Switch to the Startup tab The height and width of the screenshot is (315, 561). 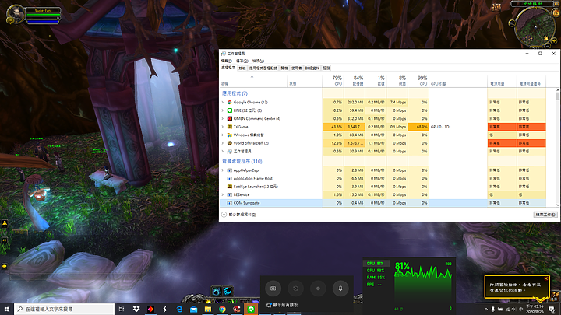284,68
